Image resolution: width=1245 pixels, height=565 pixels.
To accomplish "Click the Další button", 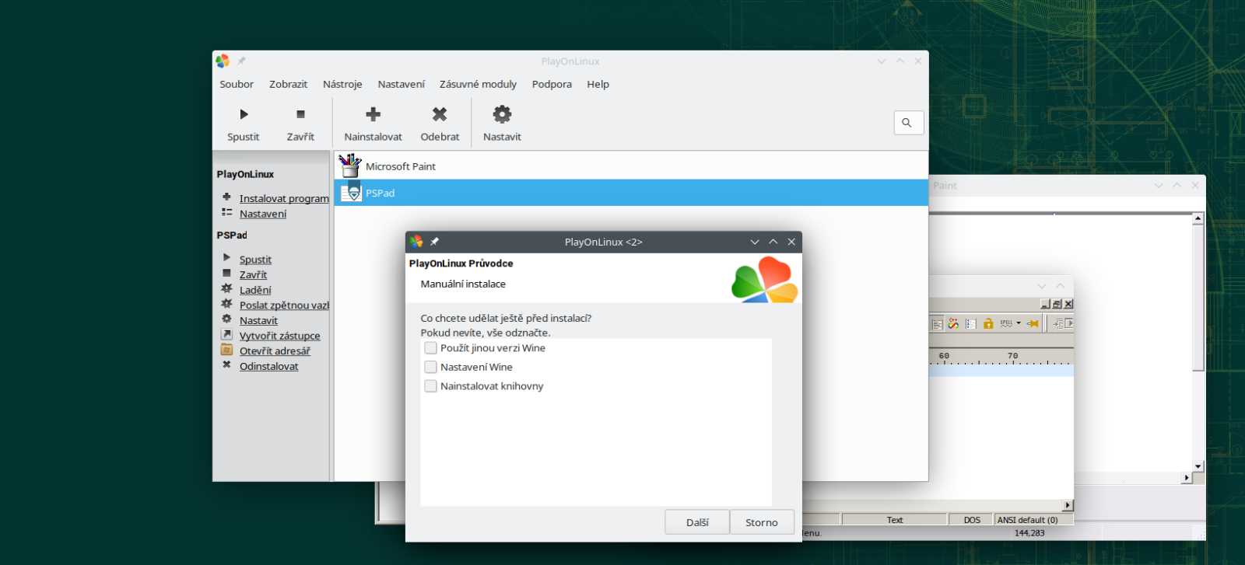I will [x=697, y=522].
